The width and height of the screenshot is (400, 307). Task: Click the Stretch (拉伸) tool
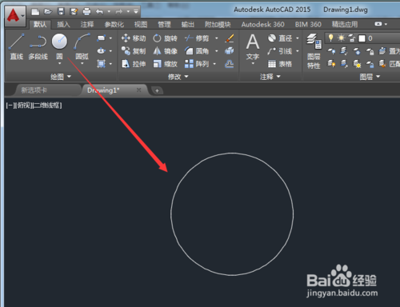point(134,64)
